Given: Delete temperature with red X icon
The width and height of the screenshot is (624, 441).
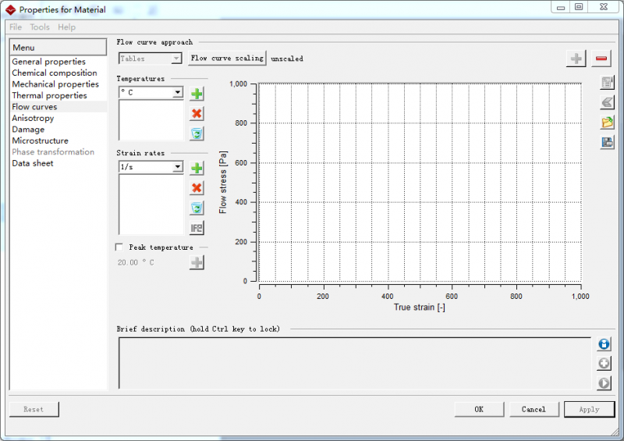Looking at the screenshot, I should pyautogui.click(x=197, y=113).
